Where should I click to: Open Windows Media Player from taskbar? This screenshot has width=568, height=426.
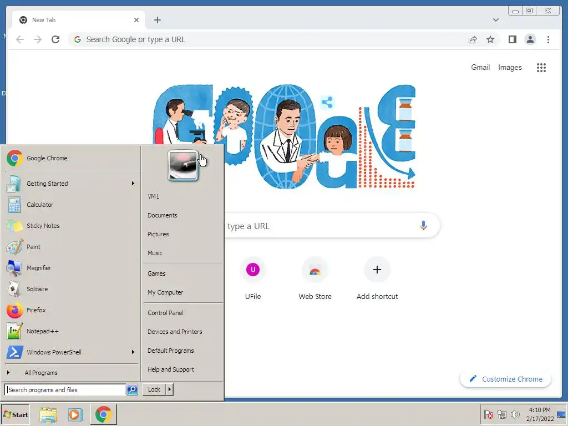click(x=75, y=414)
